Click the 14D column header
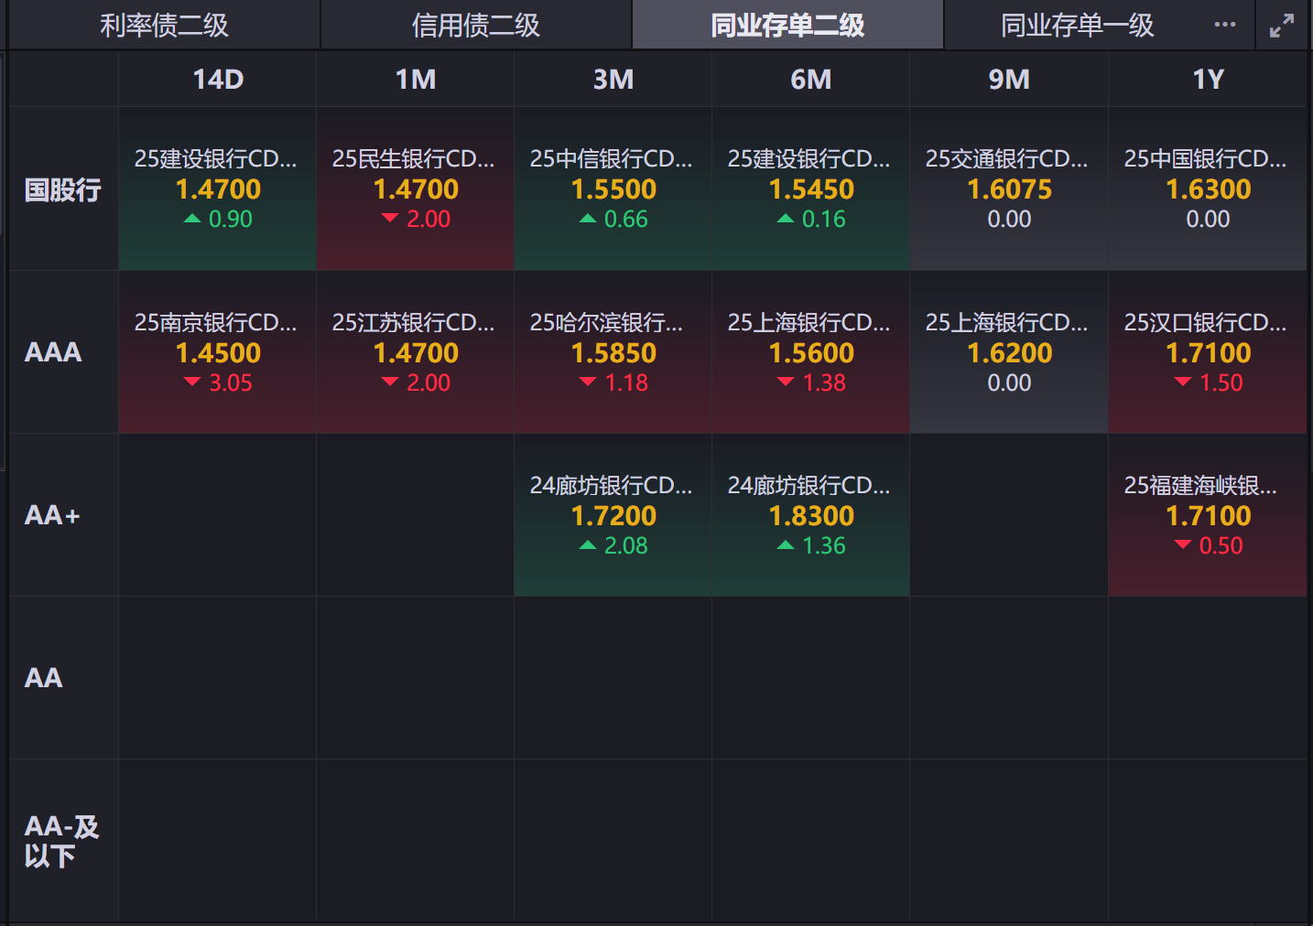1313x926 pixels. [218, 80]
